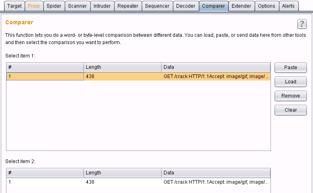
Task: Open the Comparer help question-mark icon
Action: [x=302, y=24]
